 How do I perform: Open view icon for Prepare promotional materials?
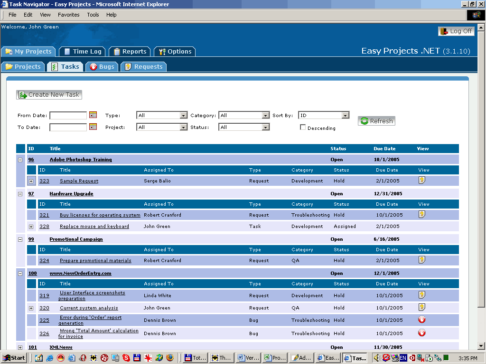coord(421,260)
